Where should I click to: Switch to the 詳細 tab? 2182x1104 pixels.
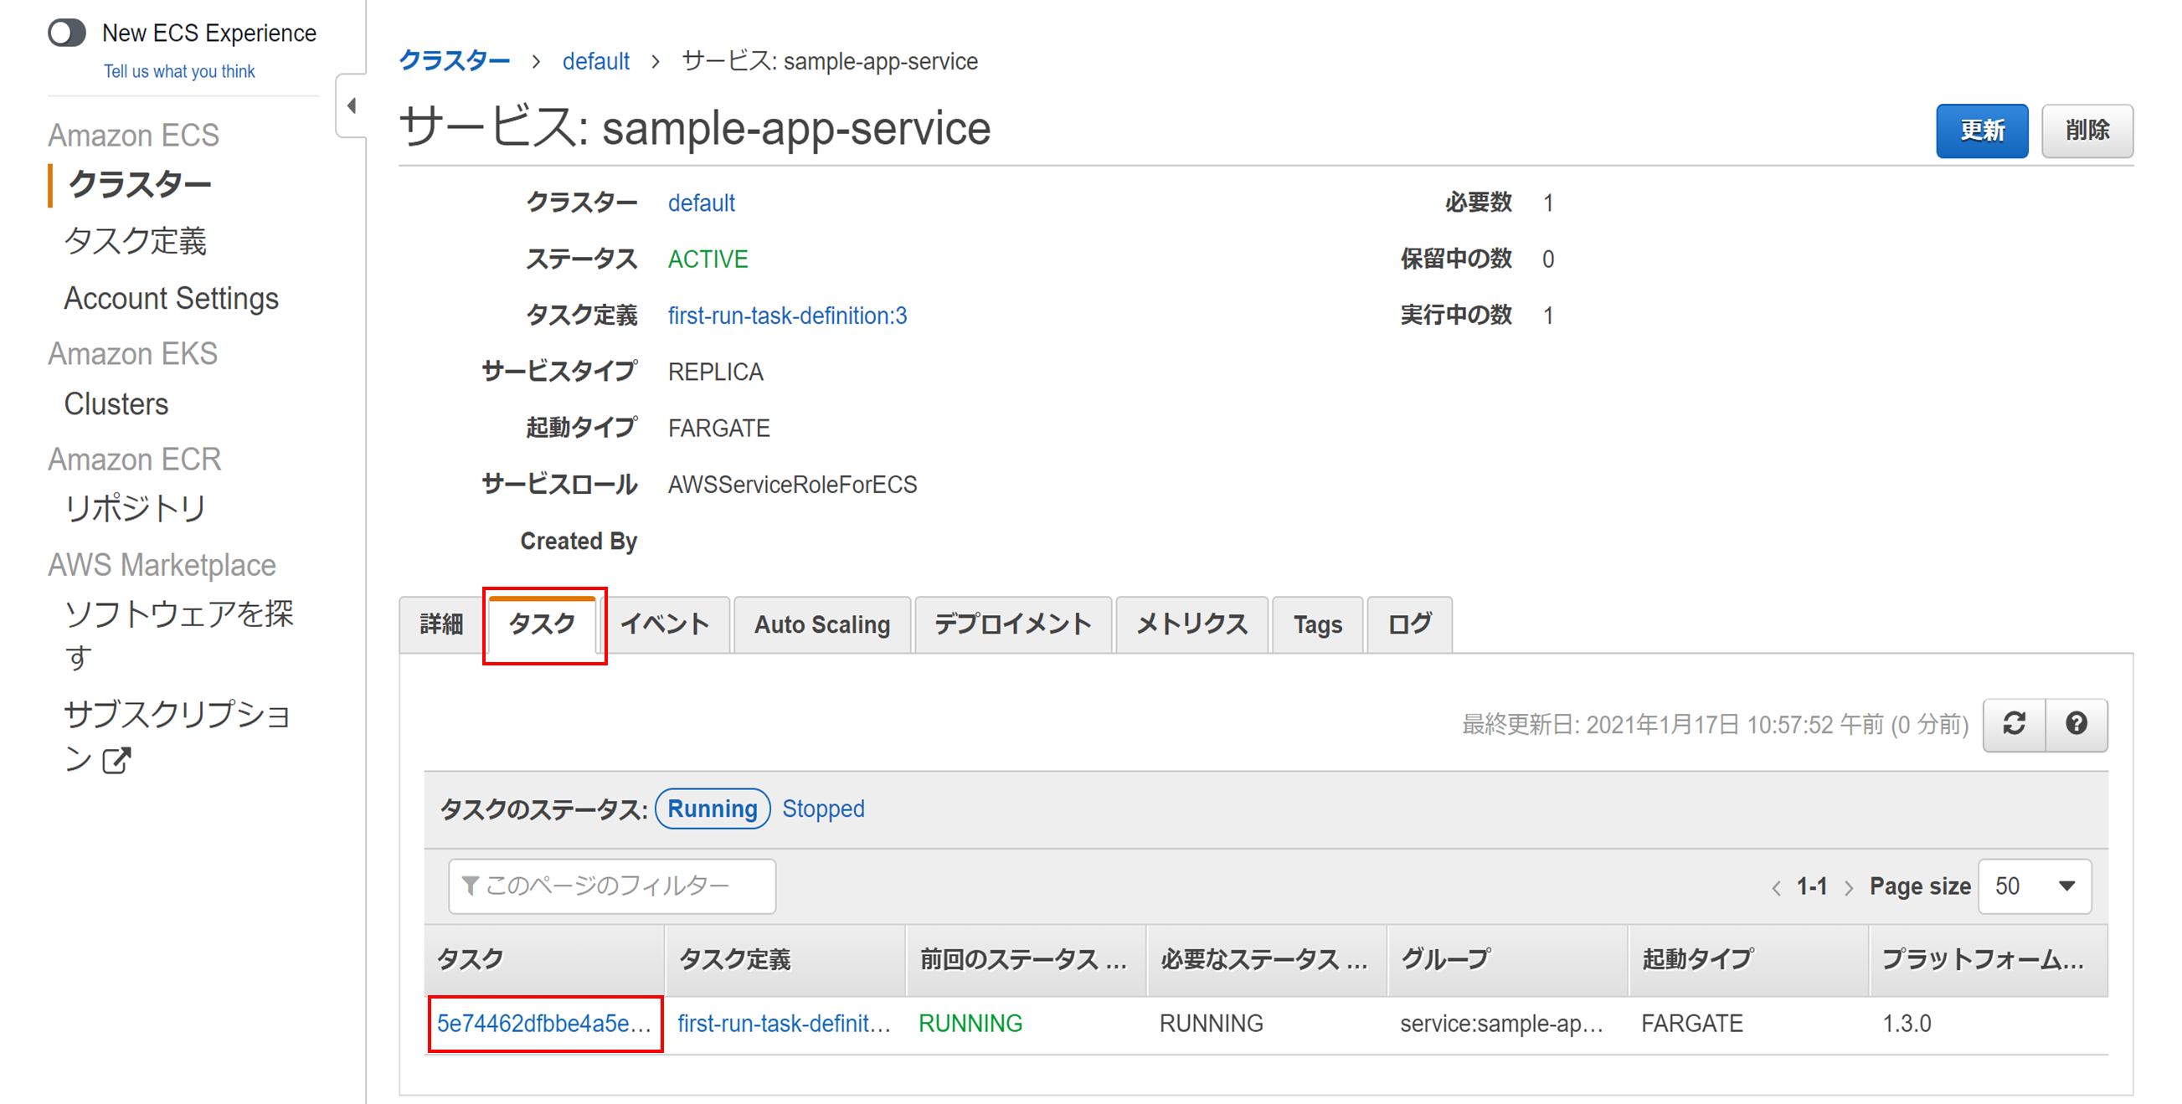[440, 624]
